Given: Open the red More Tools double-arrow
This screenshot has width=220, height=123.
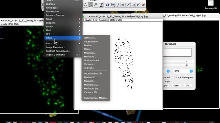Looking at the screenshot, I should [144, 5].
